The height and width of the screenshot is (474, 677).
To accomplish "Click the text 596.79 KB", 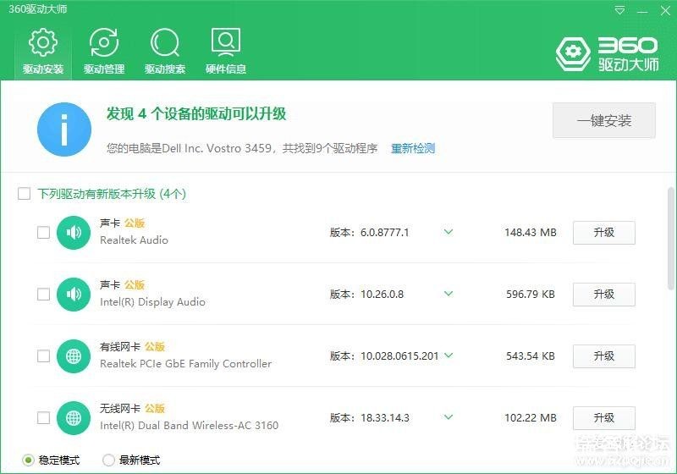I will (531, 295).
